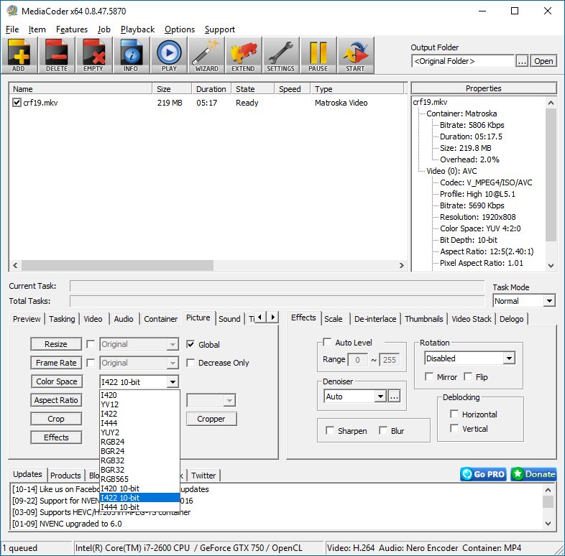Click the Effects button in Picture tab
This screenshot has width=565, height=556.
[56, 437]
